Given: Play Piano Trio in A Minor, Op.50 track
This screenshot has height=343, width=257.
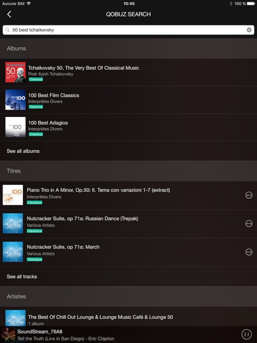Looking at the screenshot, I should coord(98,190).
